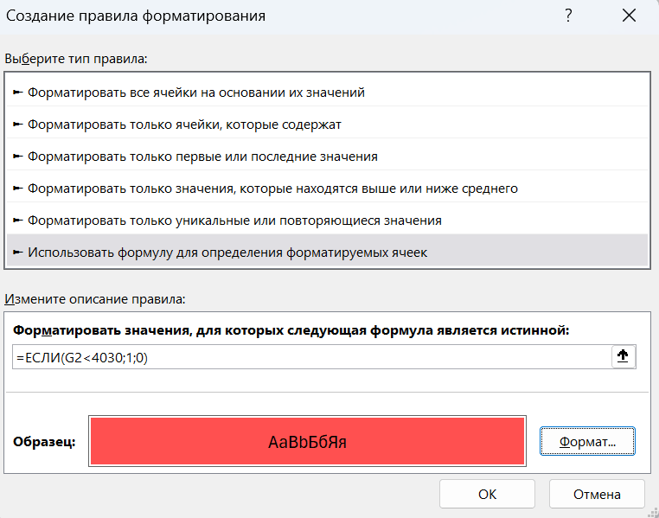Viewport: 659px width, 518px height.
Task: Close the formatting rule dialog
Action: [629, 16]
